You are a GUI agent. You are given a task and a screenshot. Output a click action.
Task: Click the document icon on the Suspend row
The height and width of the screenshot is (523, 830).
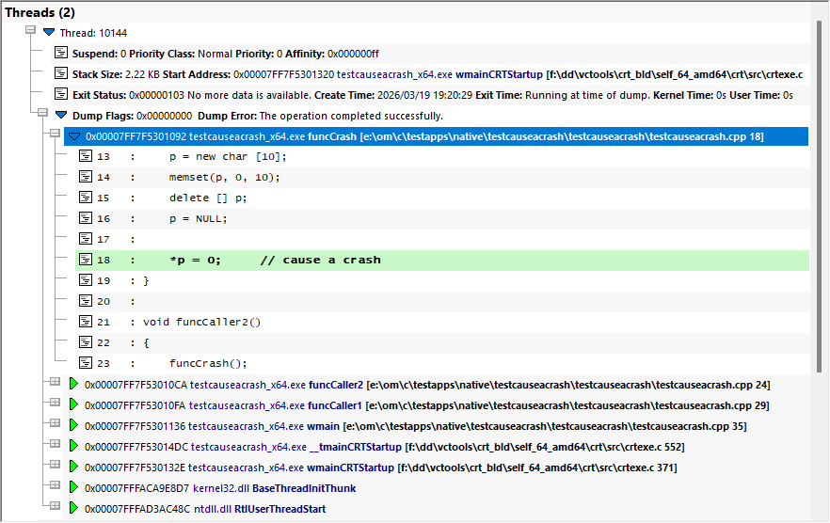(61, 53)
